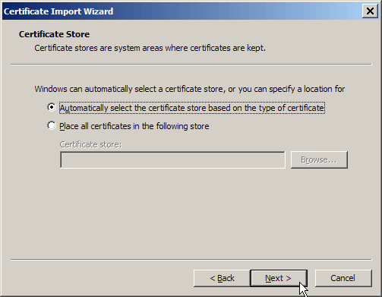Click the separator line above wizard buttons
The height and width of the screenshot is (297, 382).
tap(191, 260)
